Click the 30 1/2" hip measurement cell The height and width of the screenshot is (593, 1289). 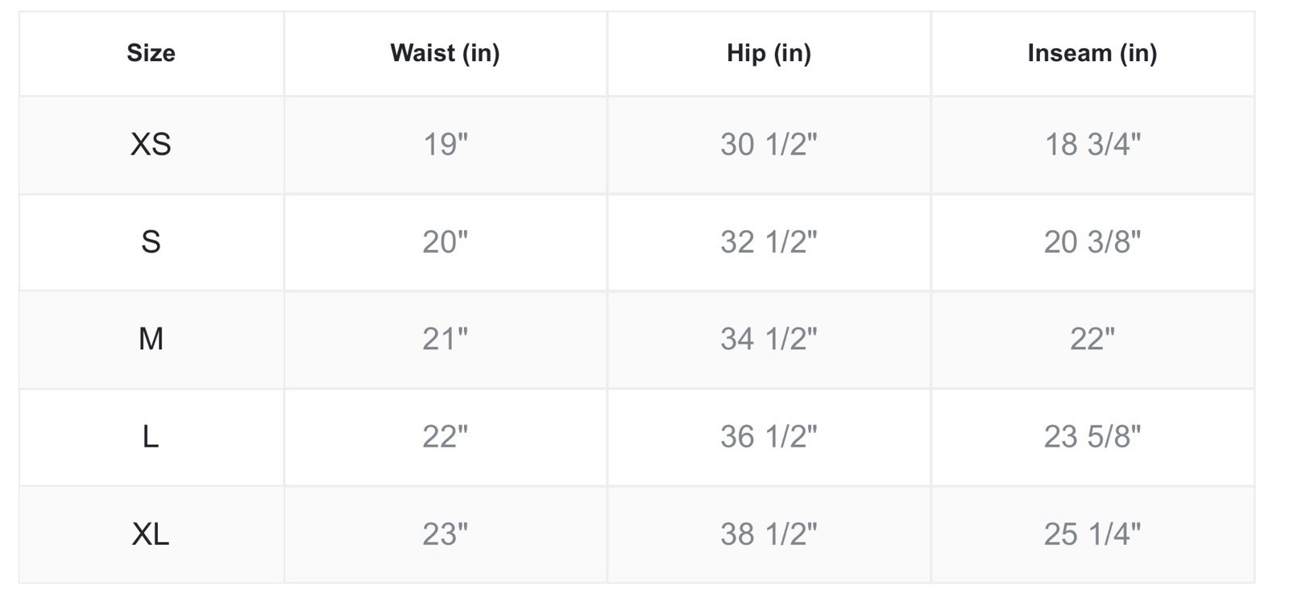coord(769,145)
